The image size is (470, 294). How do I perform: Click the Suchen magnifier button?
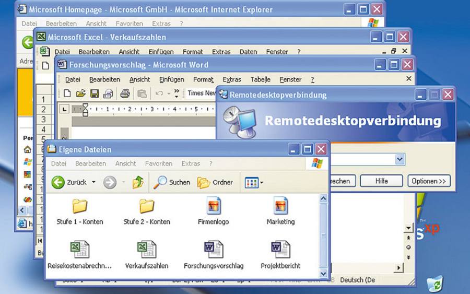point(172,182)
